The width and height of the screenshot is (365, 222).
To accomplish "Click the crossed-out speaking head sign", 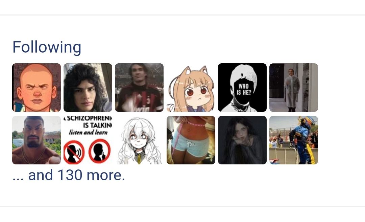I will [x=74, y=152].
